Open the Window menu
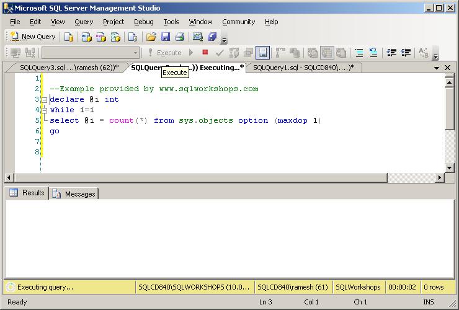This screenshot has width=459, height=310. (200, 22)
